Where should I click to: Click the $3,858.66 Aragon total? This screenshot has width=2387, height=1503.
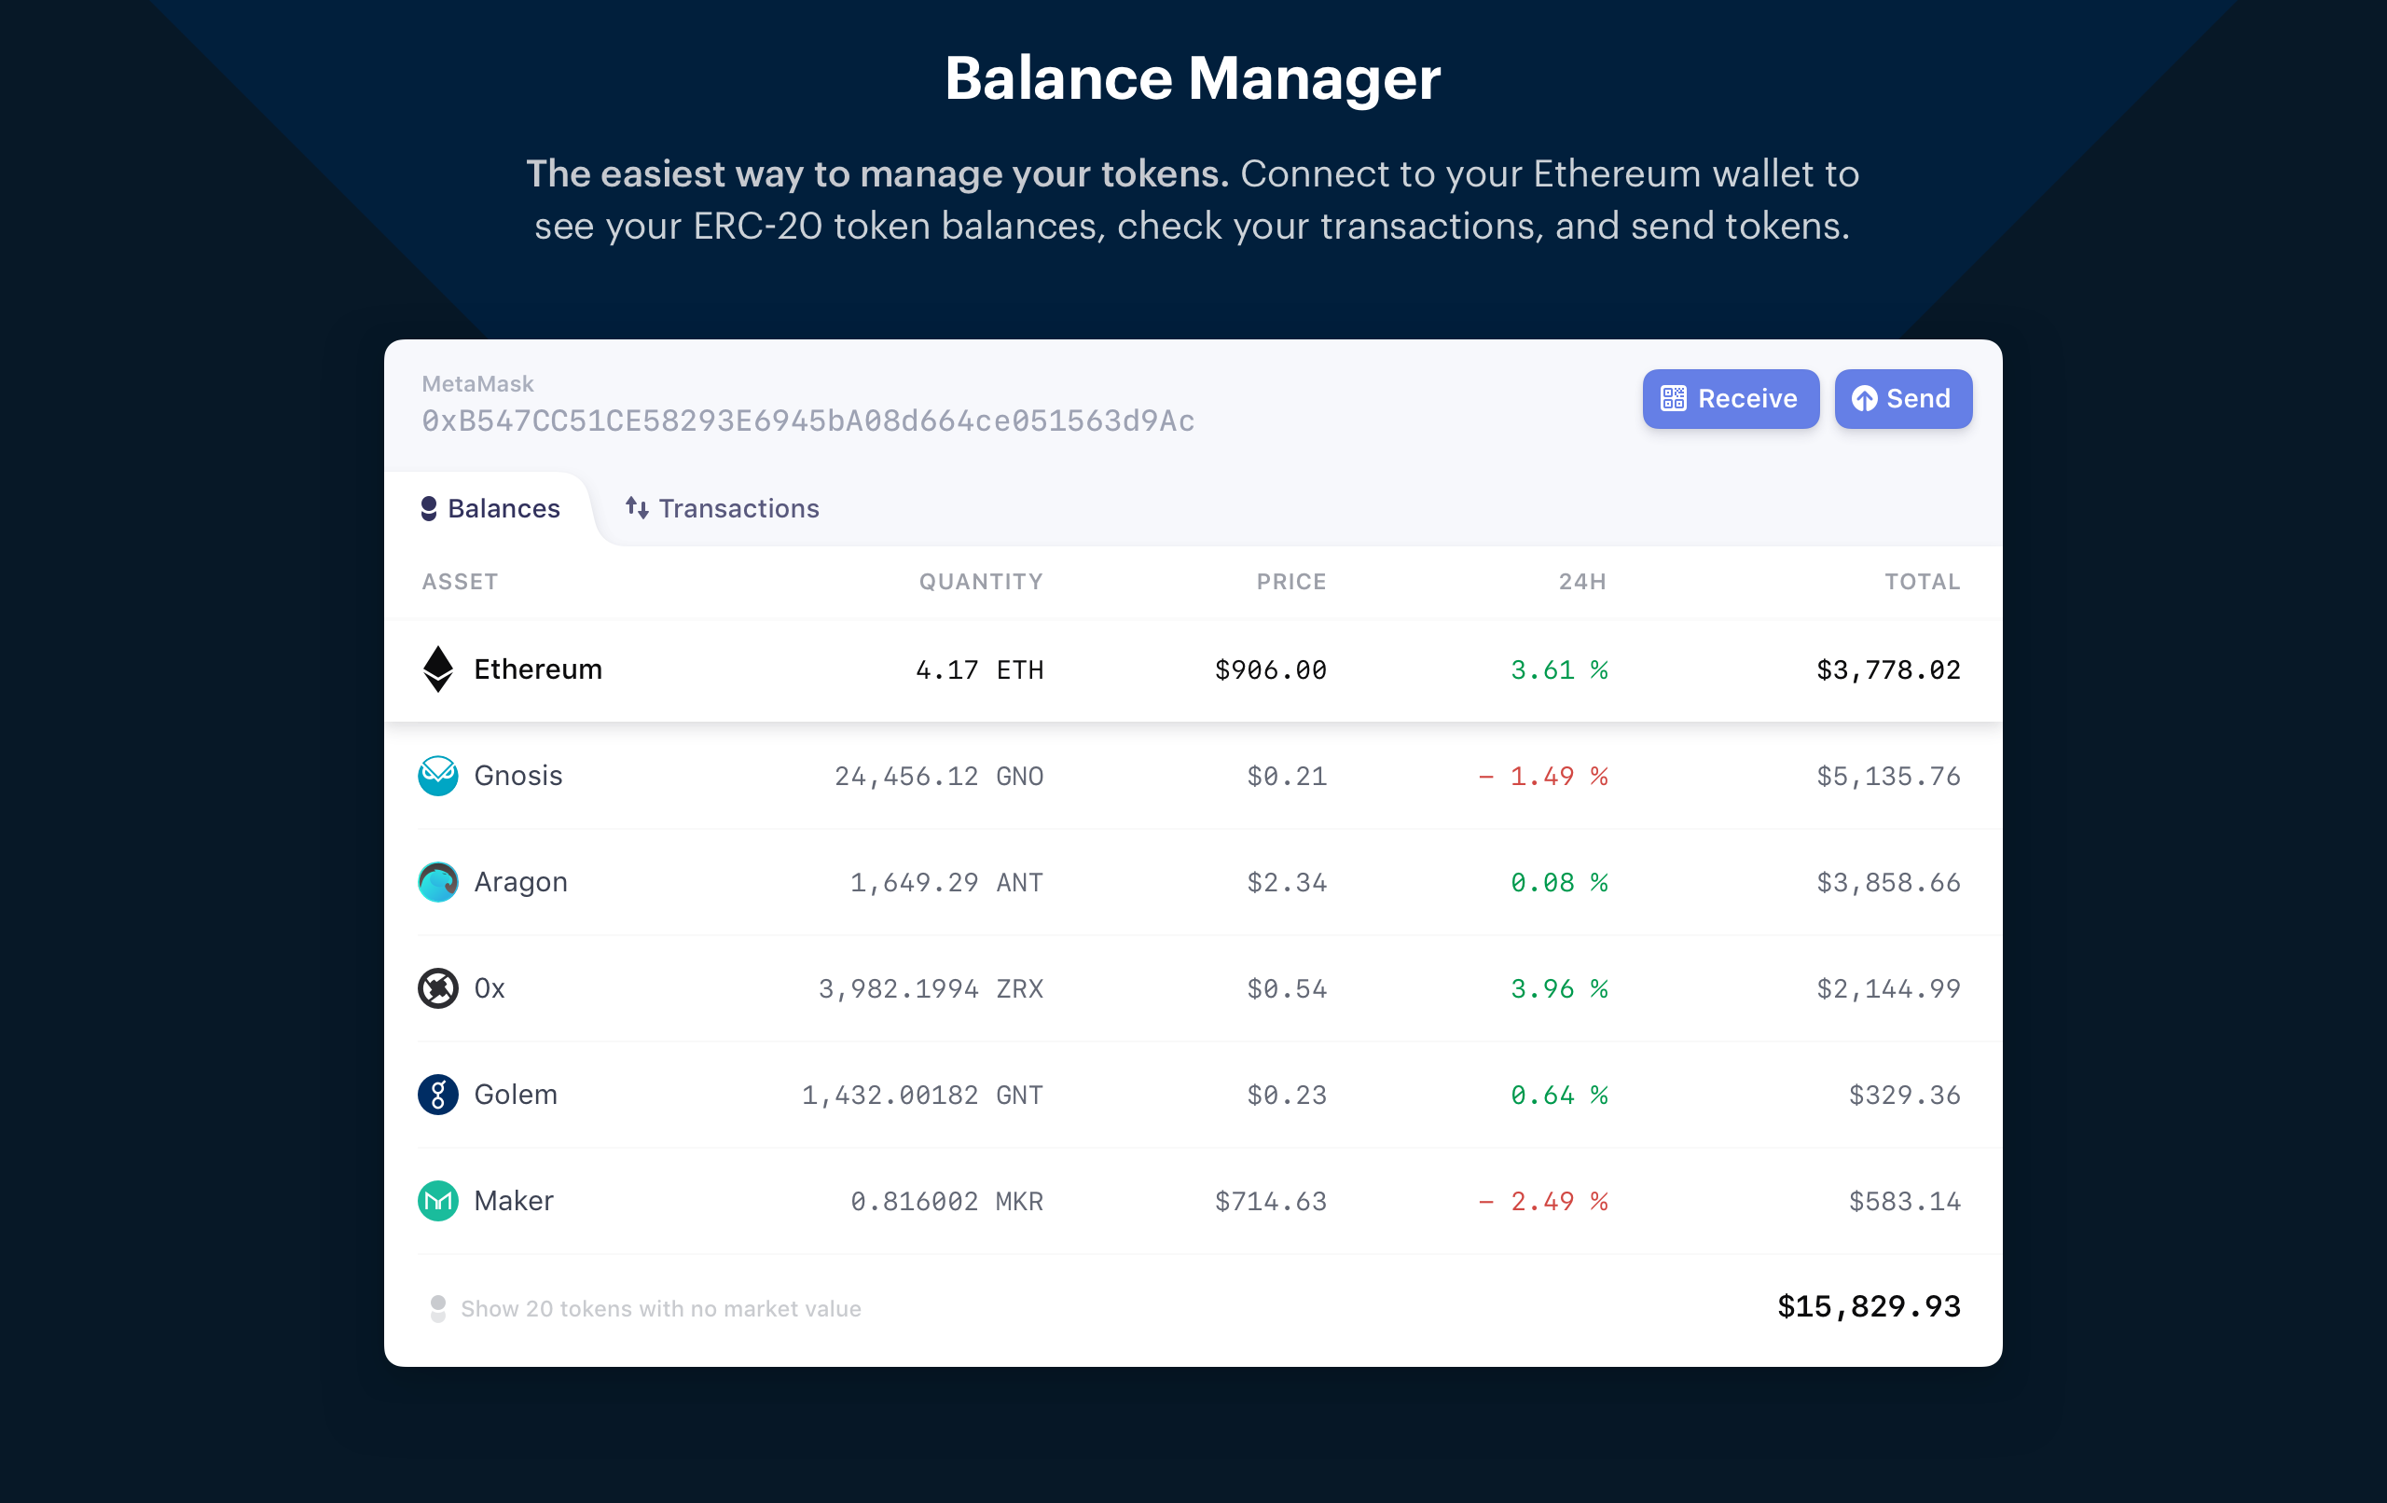(1888, 882)
